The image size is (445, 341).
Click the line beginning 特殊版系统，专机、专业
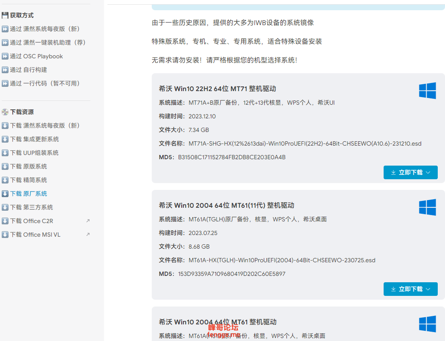pos(237,41)
